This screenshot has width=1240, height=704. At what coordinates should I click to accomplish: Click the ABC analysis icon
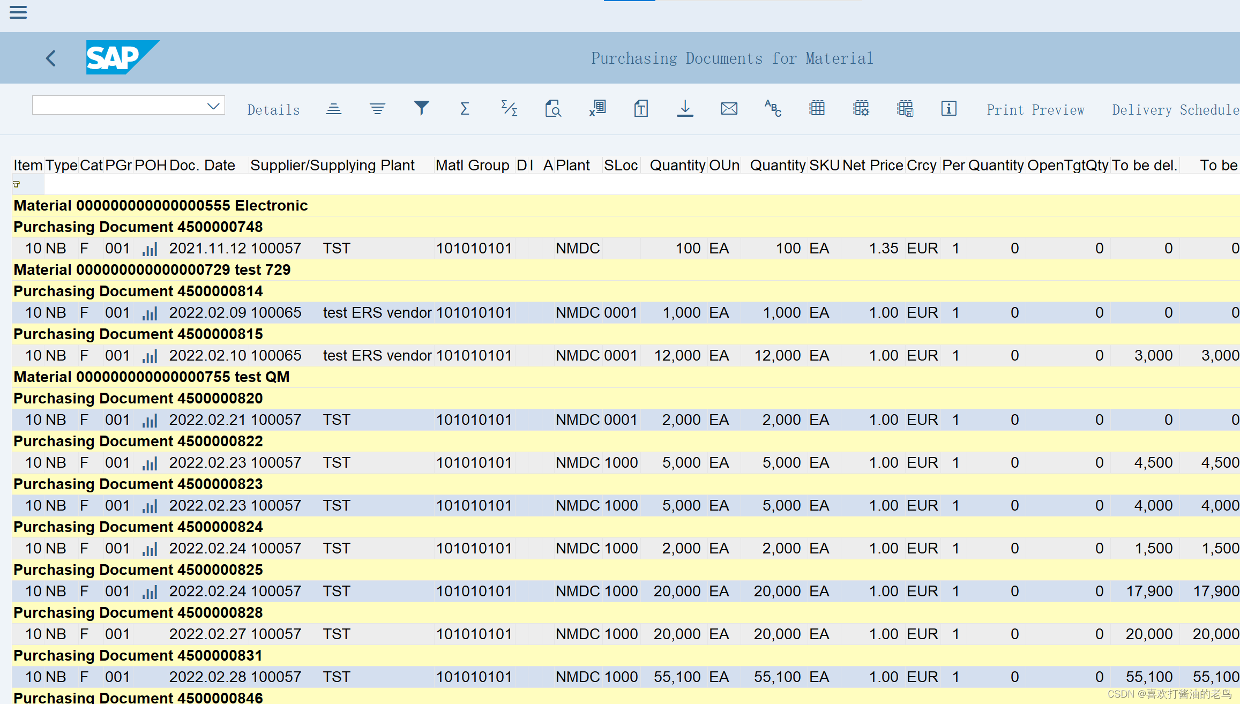pos(773,109)
